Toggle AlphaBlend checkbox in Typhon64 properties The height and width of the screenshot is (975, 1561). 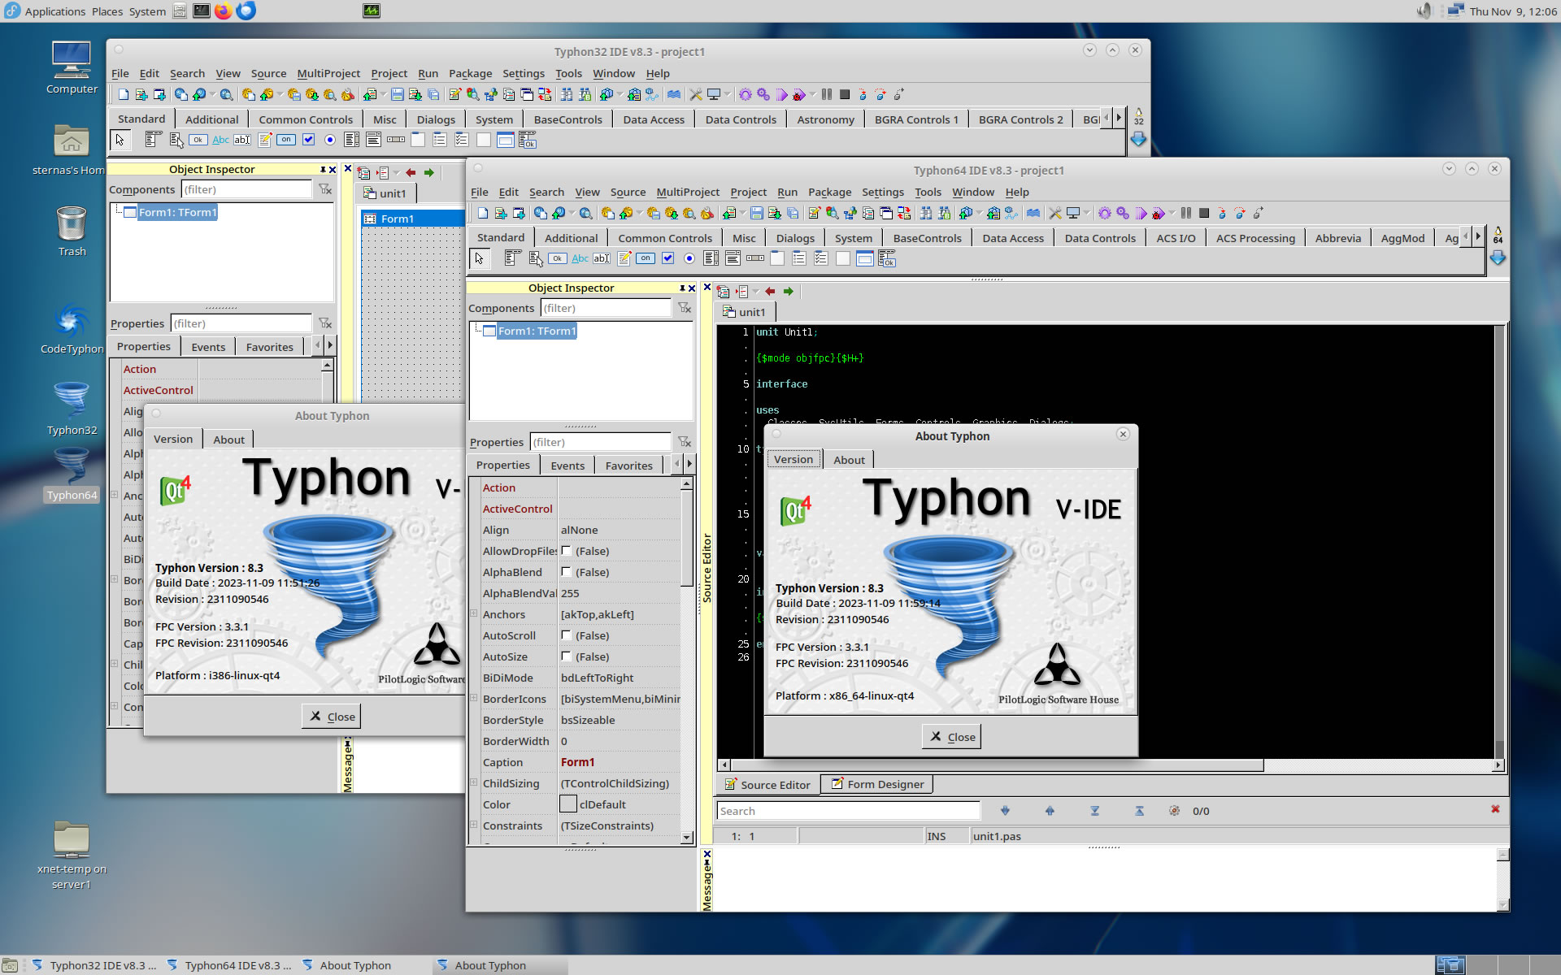[566, 572]
